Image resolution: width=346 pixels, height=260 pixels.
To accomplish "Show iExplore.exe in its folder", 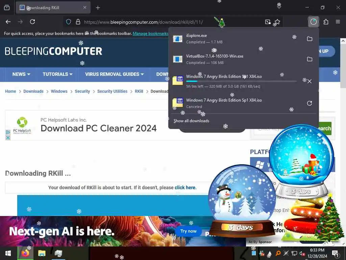I will tap(310, 39).
